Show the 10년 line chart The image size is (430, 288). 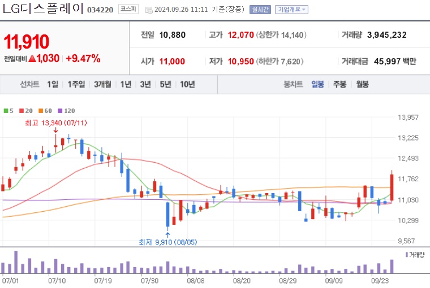[187, 84]
